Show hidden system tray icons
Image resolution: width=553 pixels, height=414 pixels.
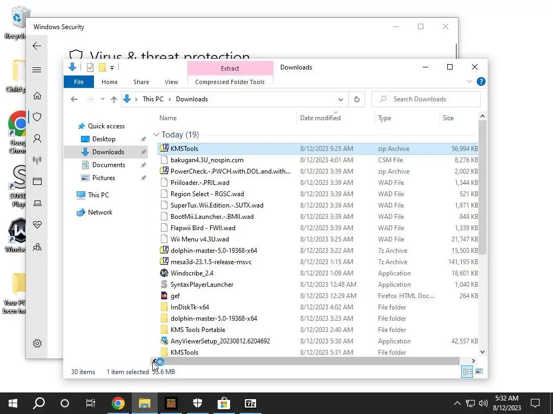(457, 403)
